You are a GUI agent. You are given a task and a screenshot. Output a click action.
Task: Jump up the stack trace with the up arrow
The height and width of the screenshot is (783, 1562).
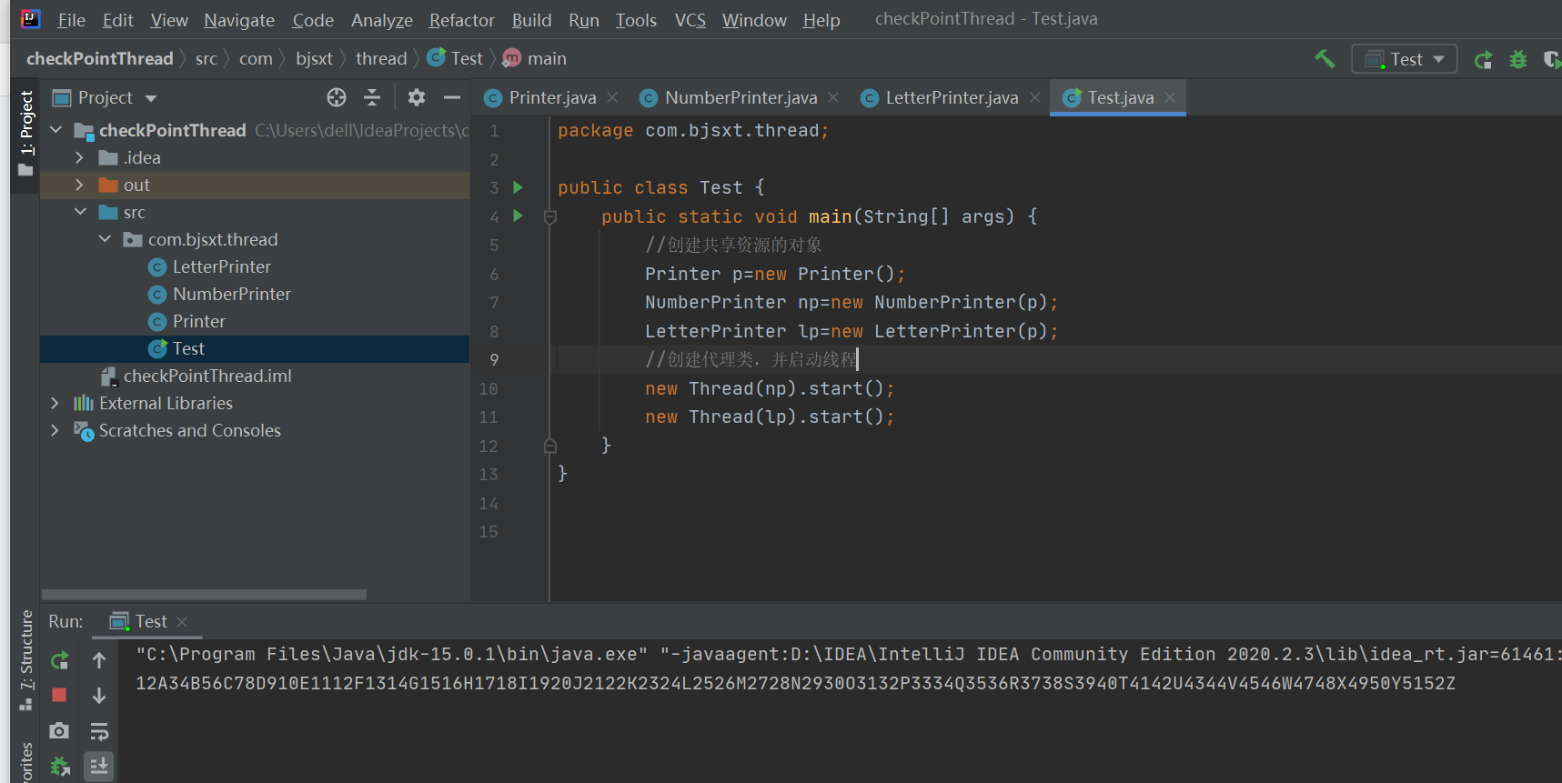99,660
